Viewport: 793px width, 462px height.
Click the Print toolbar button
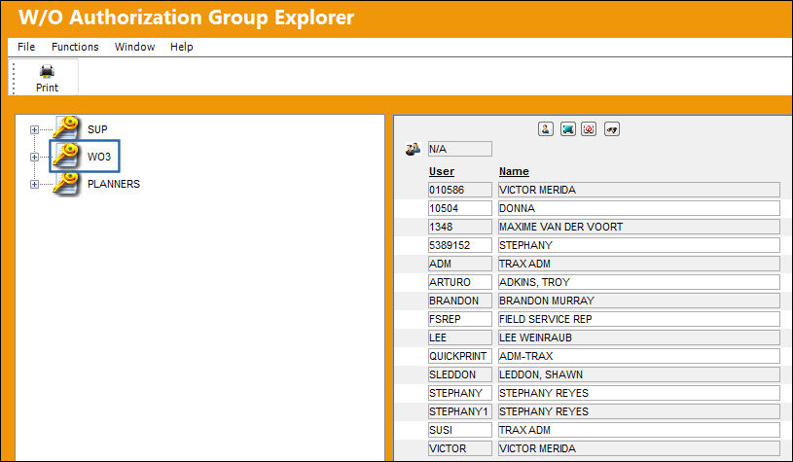[47, 78]
